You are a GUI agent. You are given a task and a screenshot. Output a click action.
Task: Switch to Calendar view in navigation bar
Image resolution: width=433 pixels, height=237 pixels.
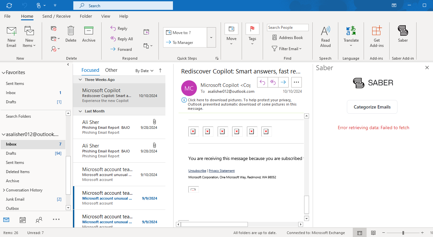coord(23,220)
